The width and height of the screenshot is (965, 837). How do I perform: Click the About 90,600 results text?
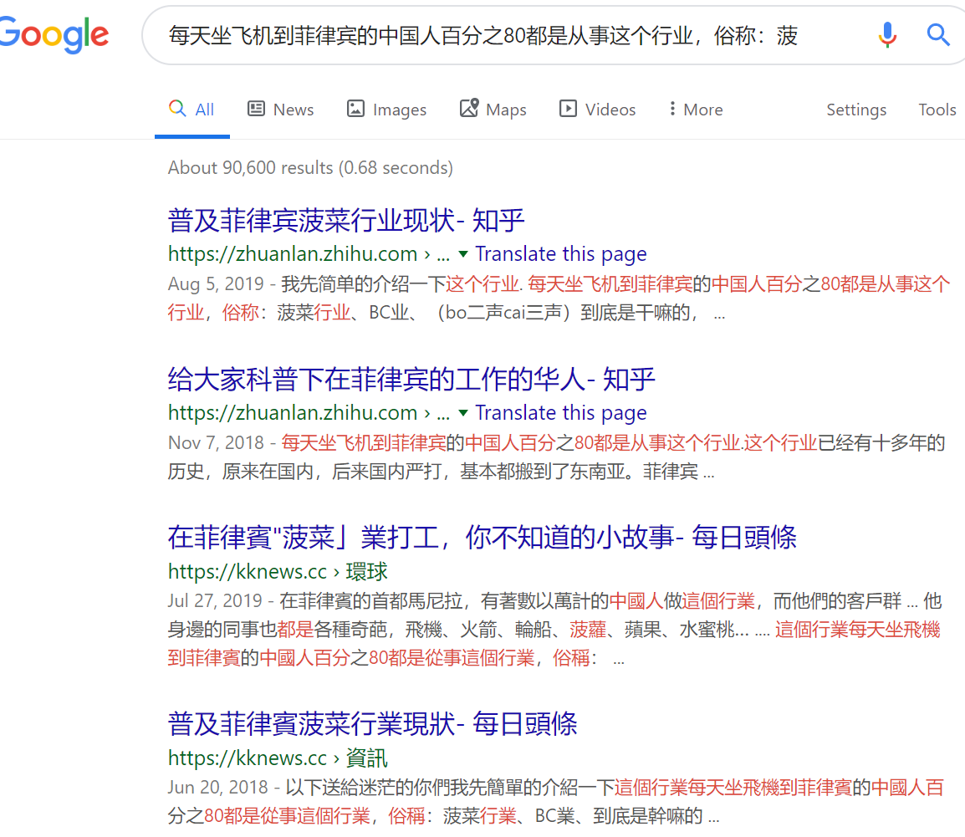(x=310, y=167)
